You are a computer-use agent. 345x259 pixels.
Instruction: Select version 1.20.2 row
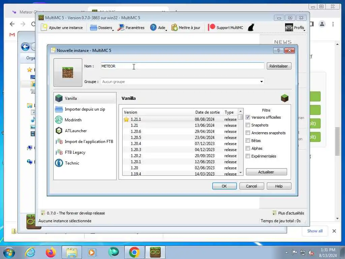point(180,156)
